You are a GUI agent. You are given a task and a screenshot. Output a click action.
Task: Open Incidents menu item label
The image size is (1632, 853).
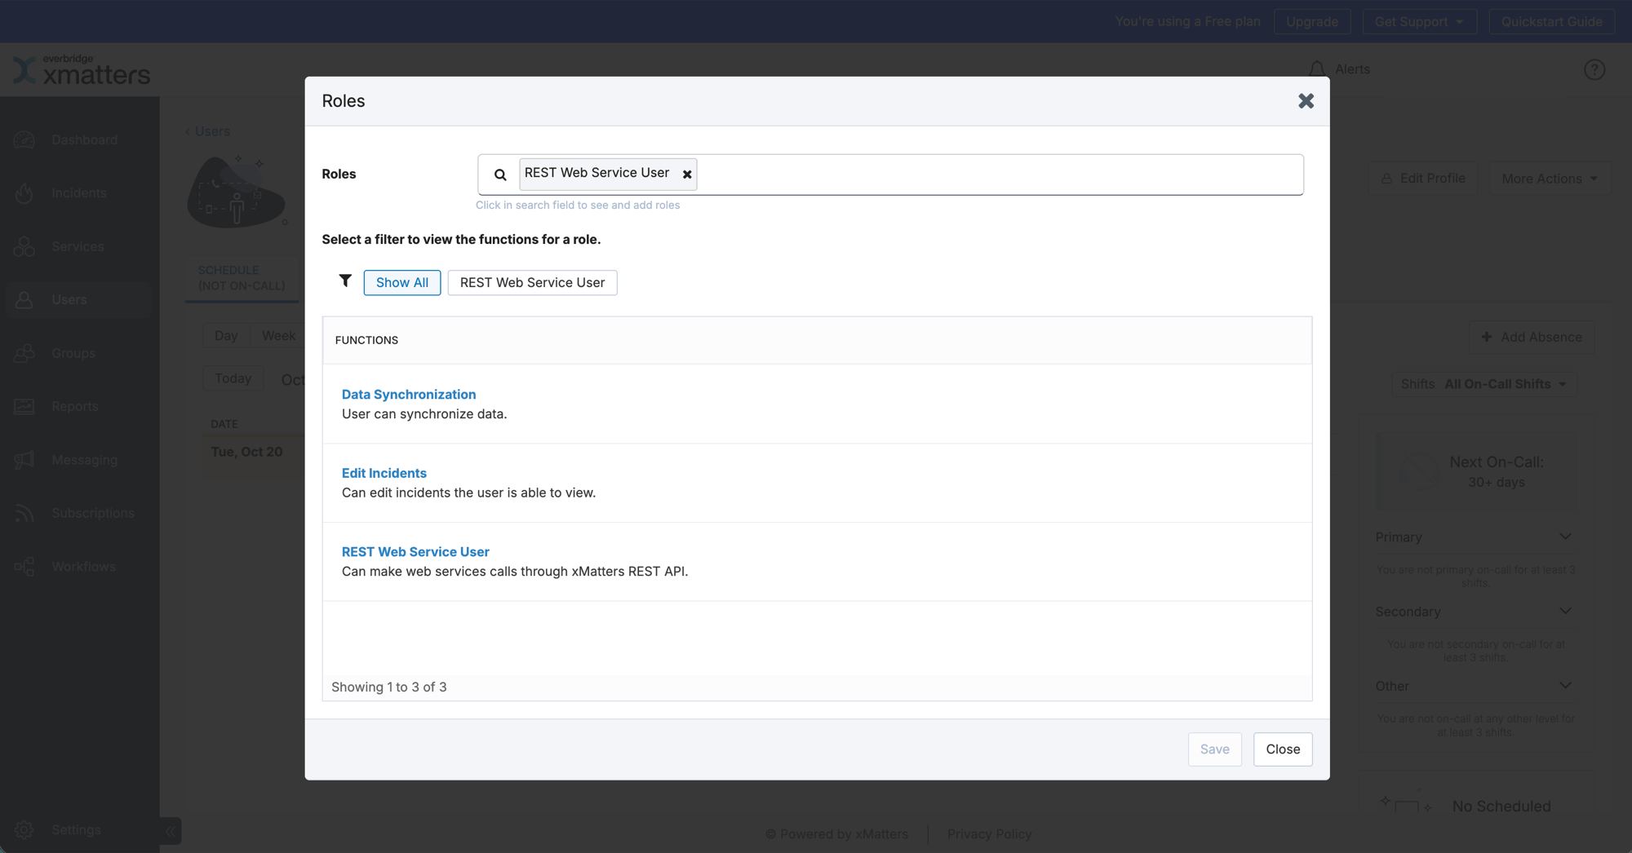pyautogui.click(x=79, y=193)
